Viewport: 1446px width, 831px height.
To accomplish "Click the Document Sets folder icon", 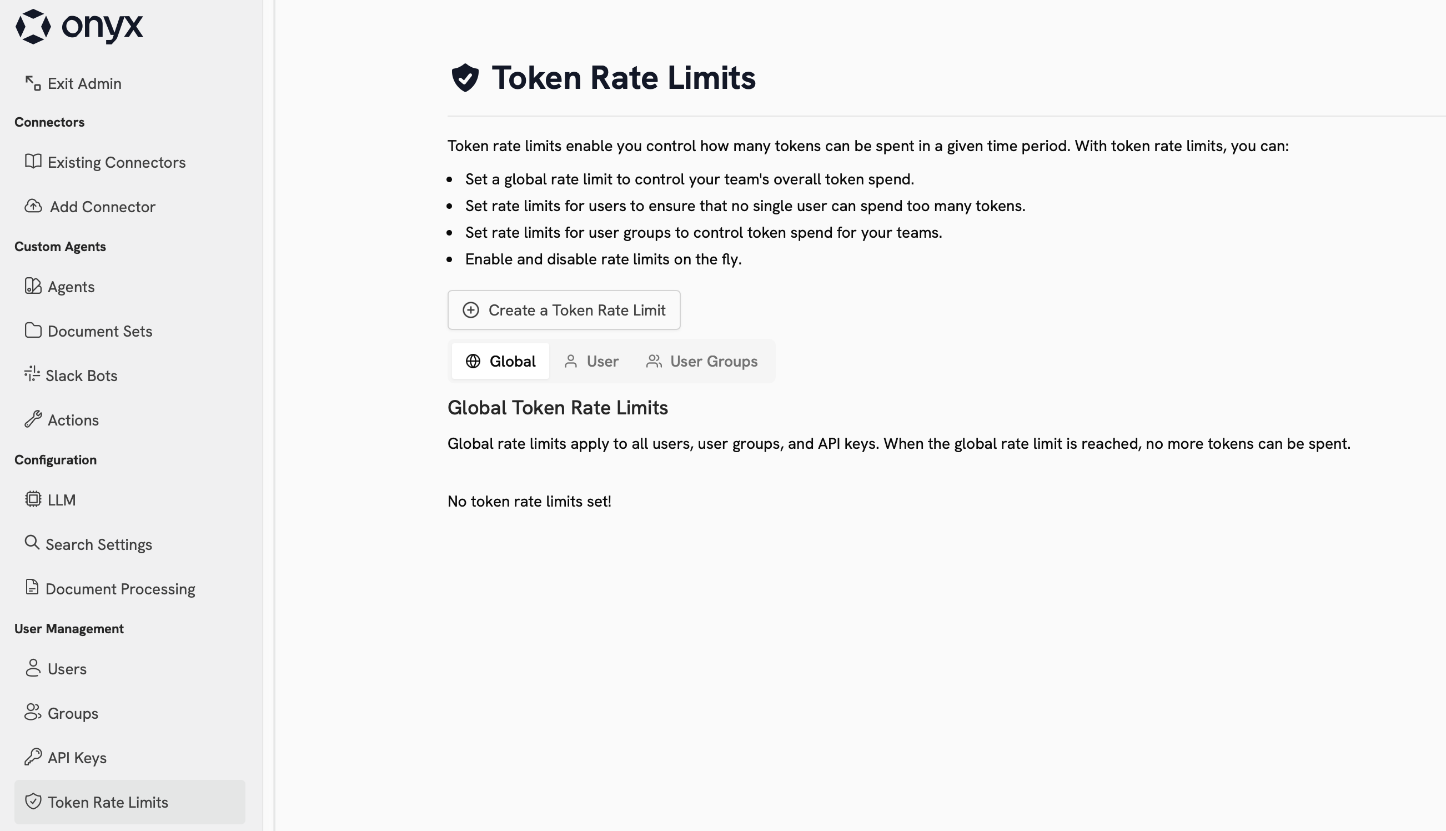I will [x=33, y=331].
